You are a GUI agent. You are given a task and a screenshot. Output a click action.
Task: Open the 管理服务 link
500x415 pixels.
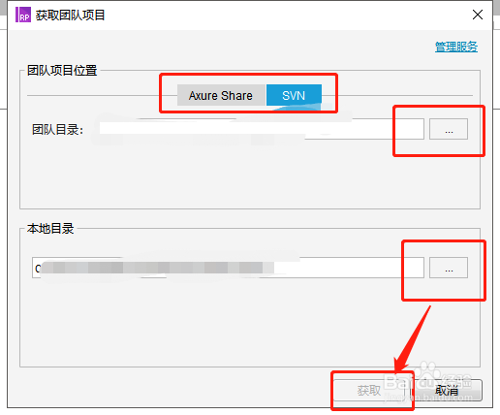coord(456,47)
